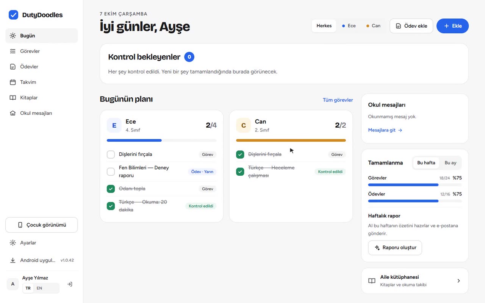Filter tasks by Ece
485x303 pixels.
[x=349, y=26]
